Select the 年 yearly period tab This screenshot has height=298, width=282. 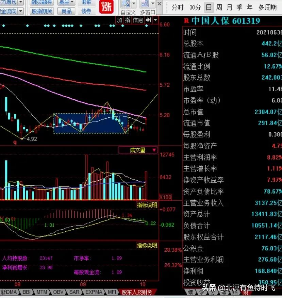click(249, 7)
